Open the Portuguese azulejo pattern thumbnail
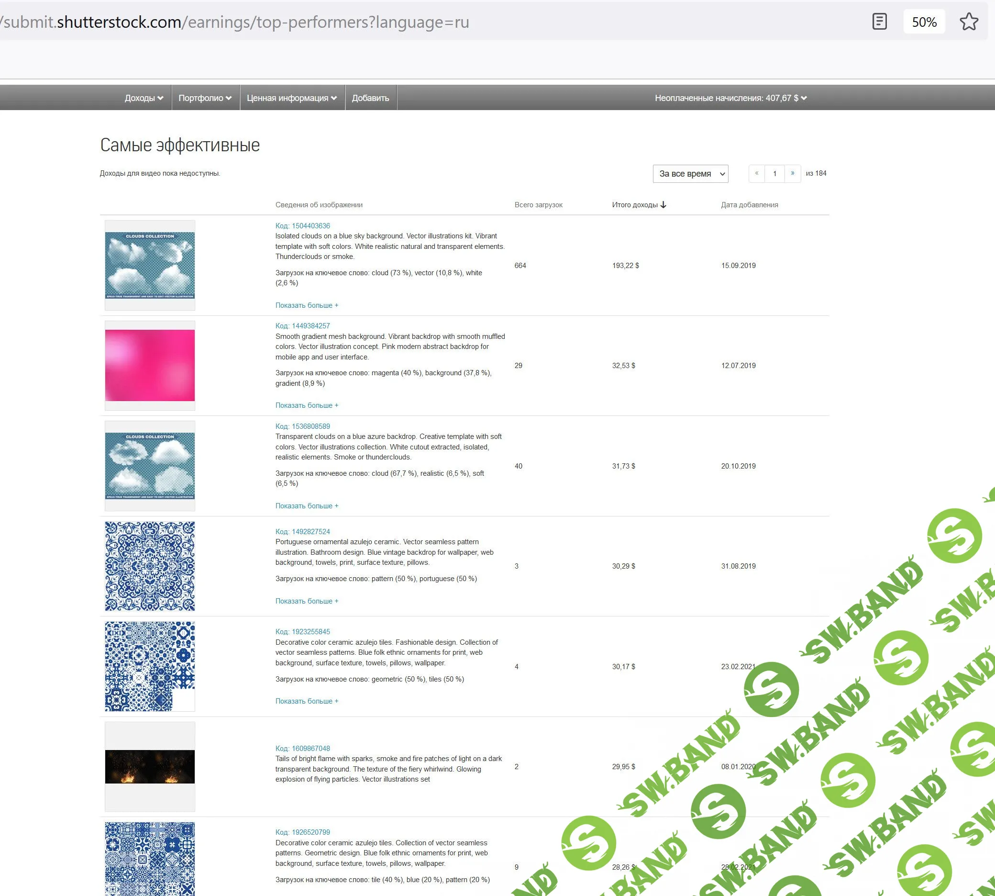Screen dimensions: 995x896 (150, 566)
